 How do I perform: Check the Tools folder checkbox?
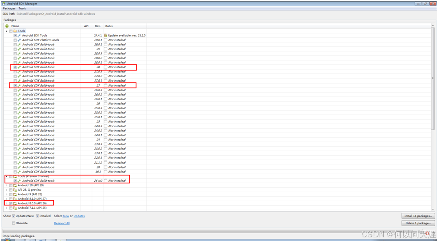click(x=11, y=31)
